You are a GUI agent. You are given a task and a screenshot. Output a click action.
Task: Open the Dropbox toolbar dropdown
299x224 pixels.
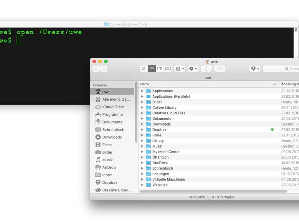[255, 69]
